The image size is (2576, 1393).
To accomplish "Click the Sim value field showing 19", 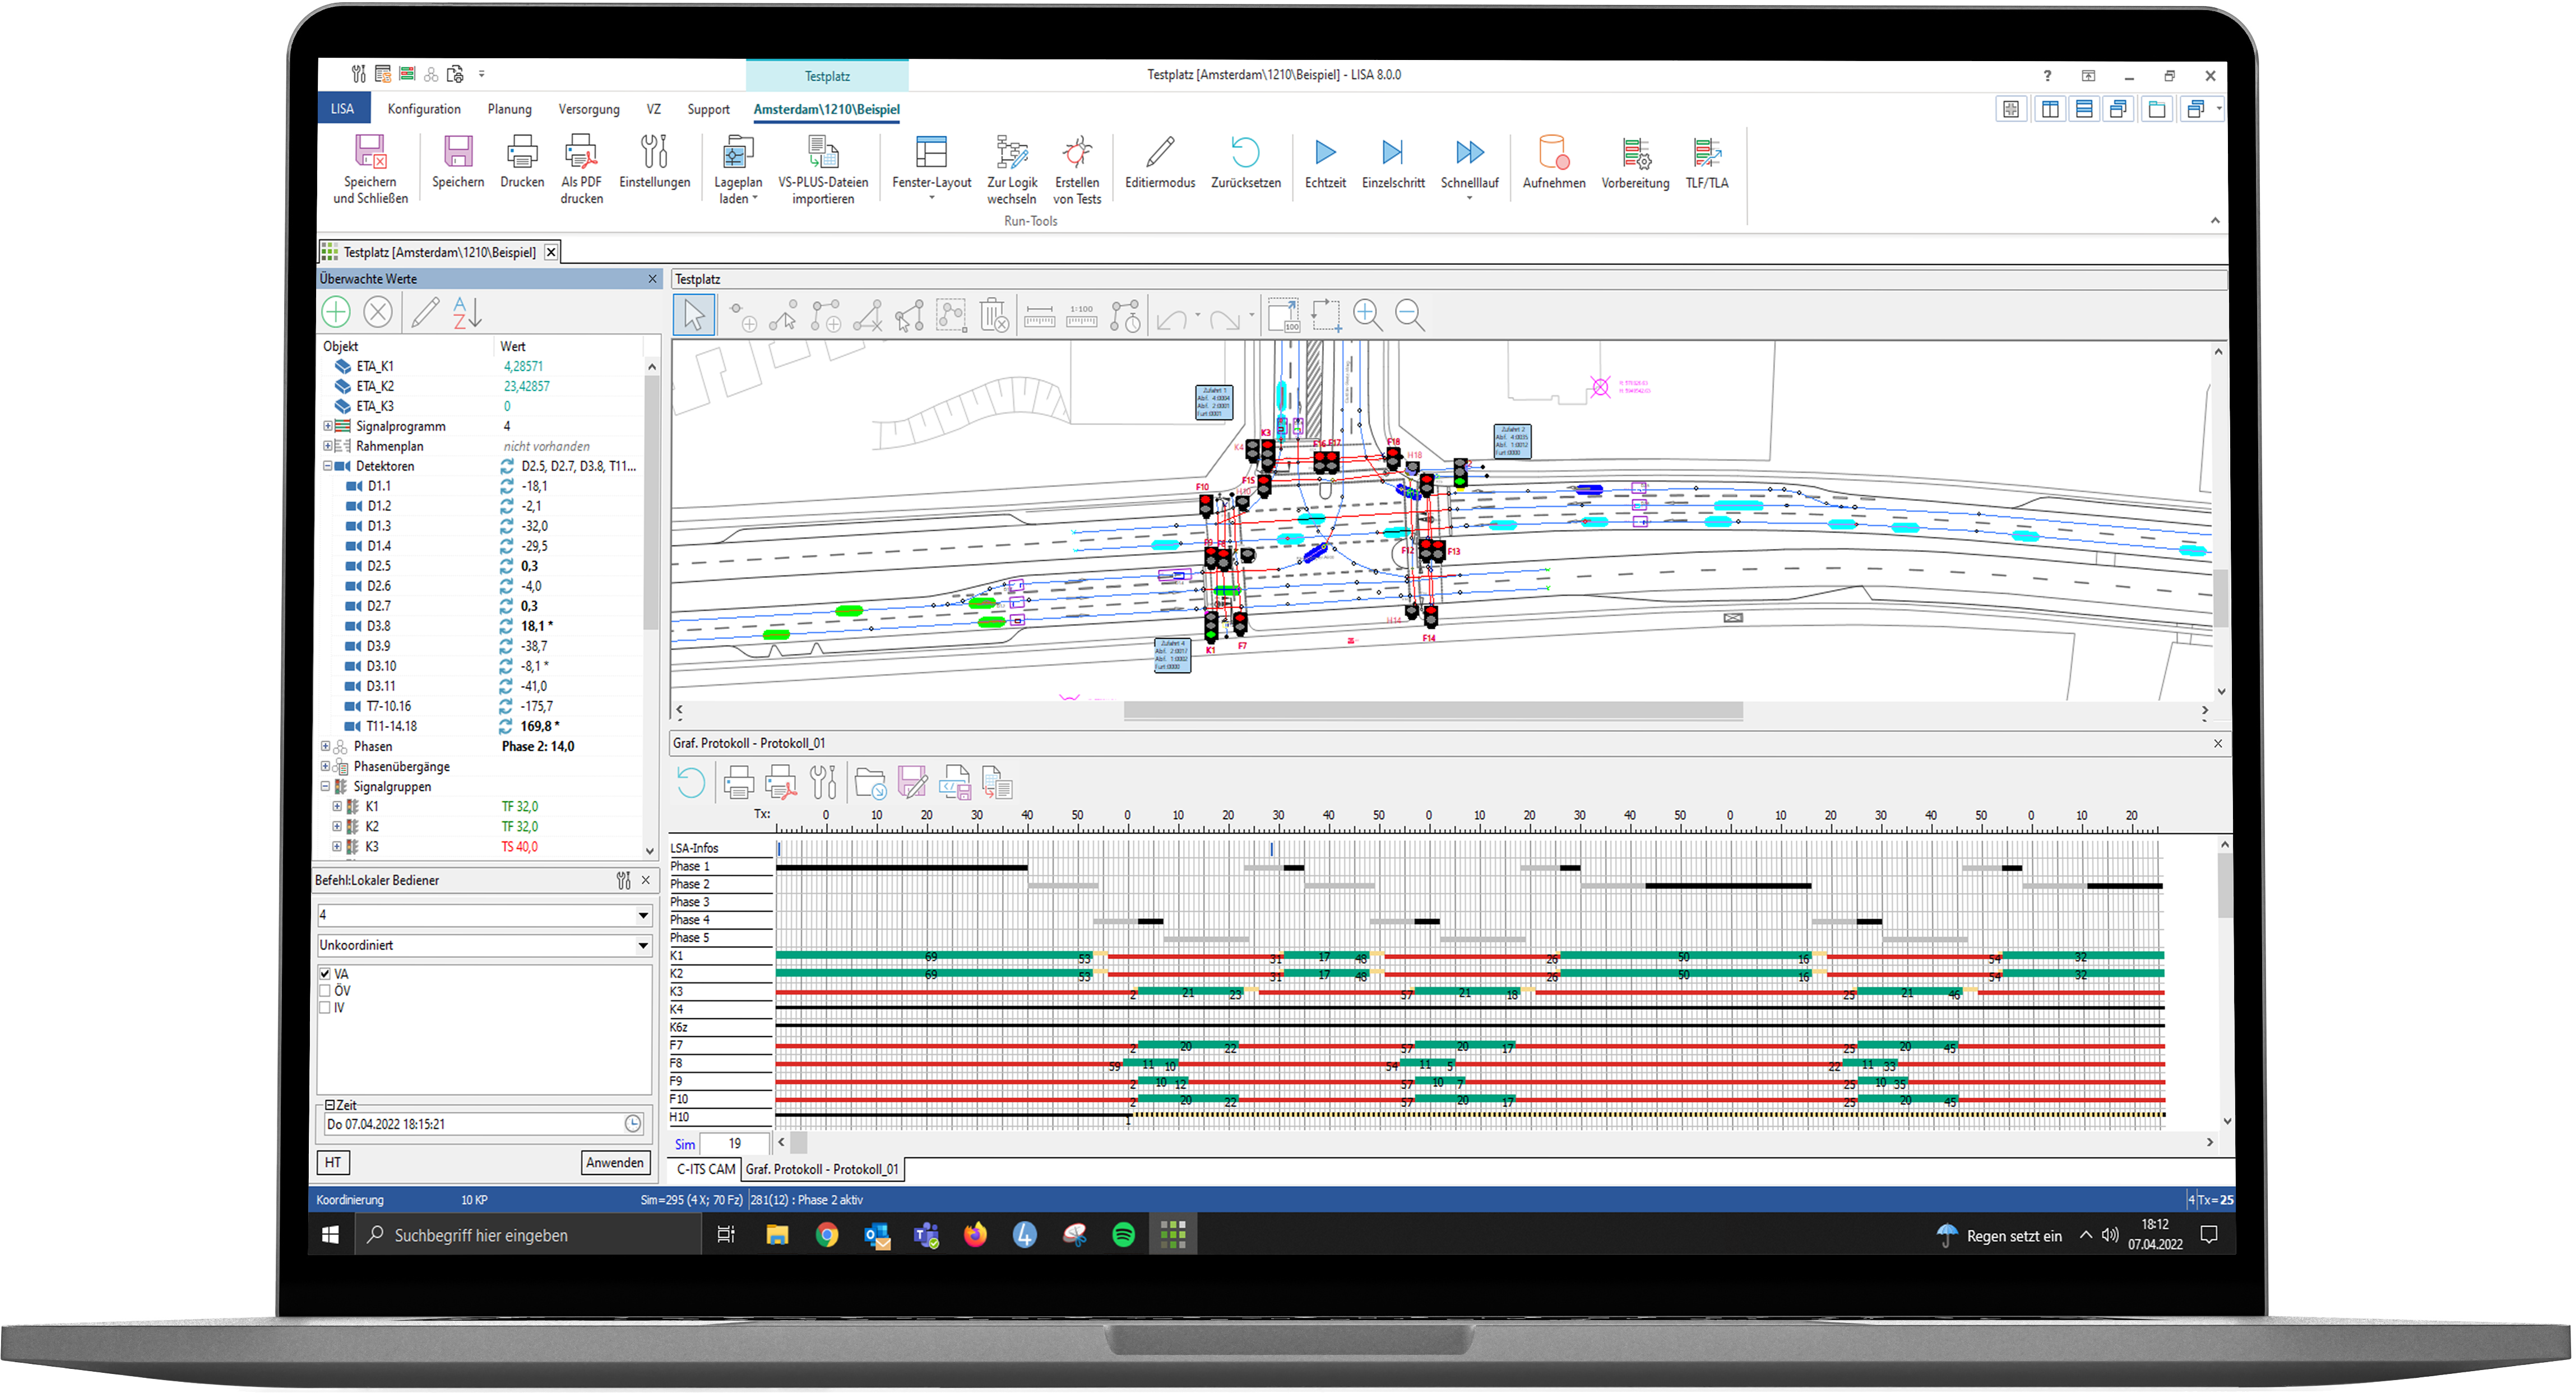I will [735, 1144].
